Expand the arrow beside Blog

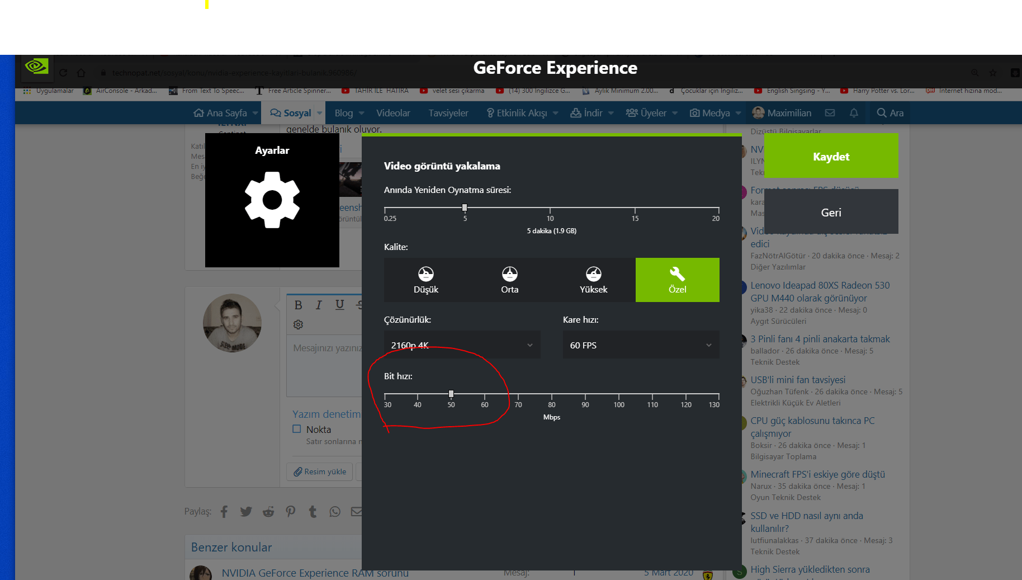pyautogui.click(x=362, y=113)
